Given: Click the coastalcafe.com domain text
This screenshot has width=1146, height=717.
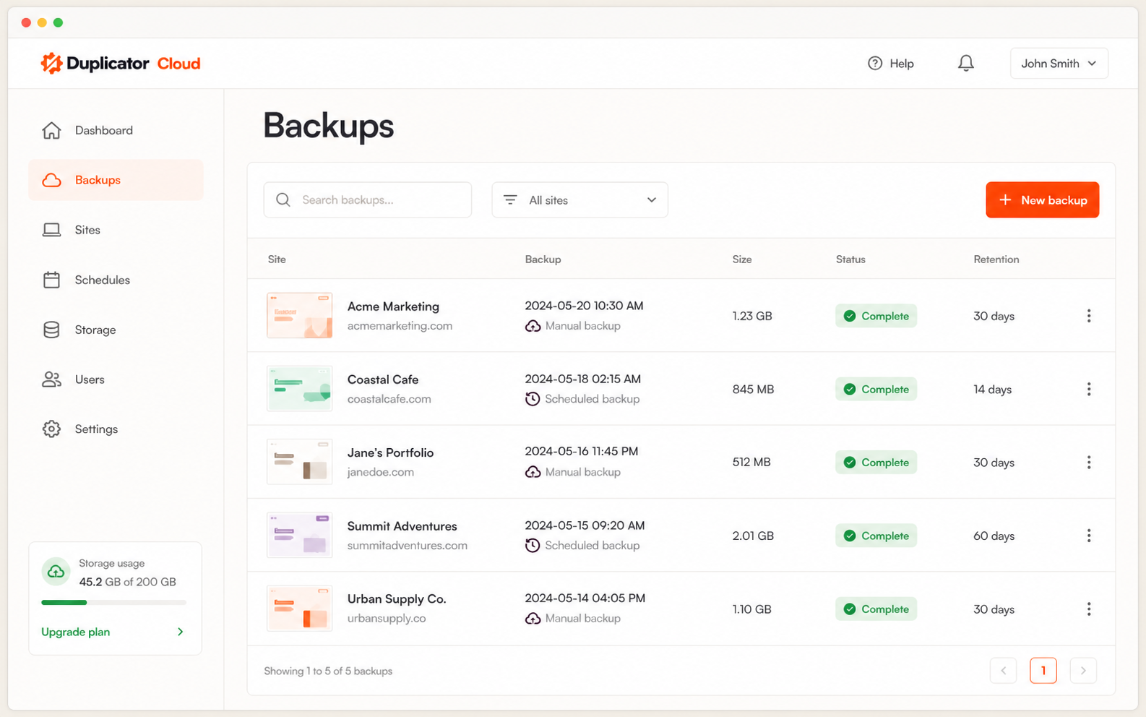Looking at the screenshot, I should click(389, 399).
